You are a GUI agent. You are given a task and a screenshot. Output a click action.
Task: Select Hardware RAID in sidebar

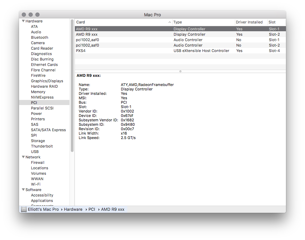click(44, 86)
